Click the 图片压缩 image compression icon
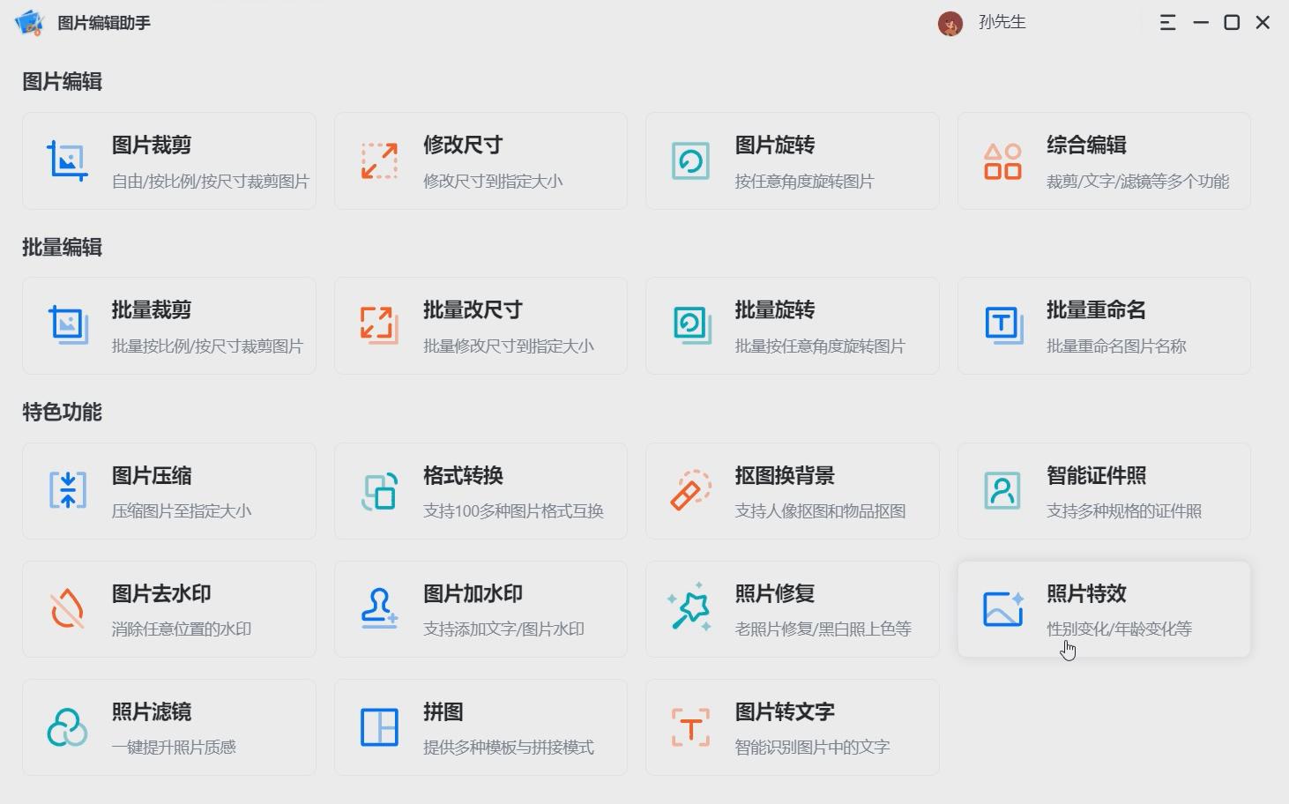Screen dimensions: 1289x804 coord(67,490)
